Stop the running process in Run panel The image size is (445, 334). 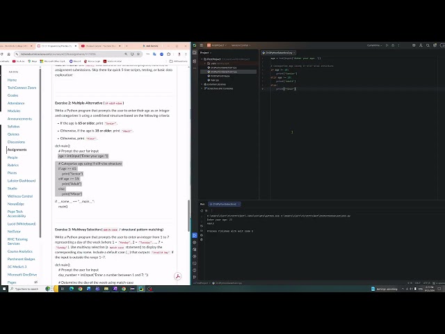click(x=207, y=211)
